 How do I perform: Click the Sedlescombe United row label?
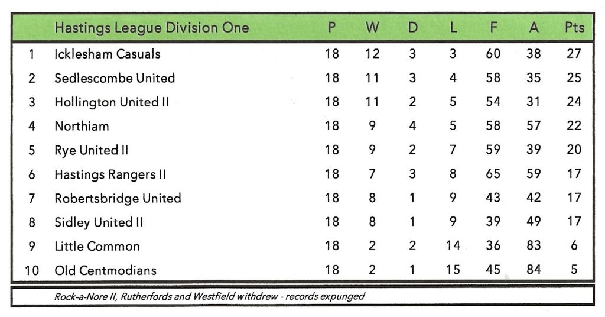(115, 78)
